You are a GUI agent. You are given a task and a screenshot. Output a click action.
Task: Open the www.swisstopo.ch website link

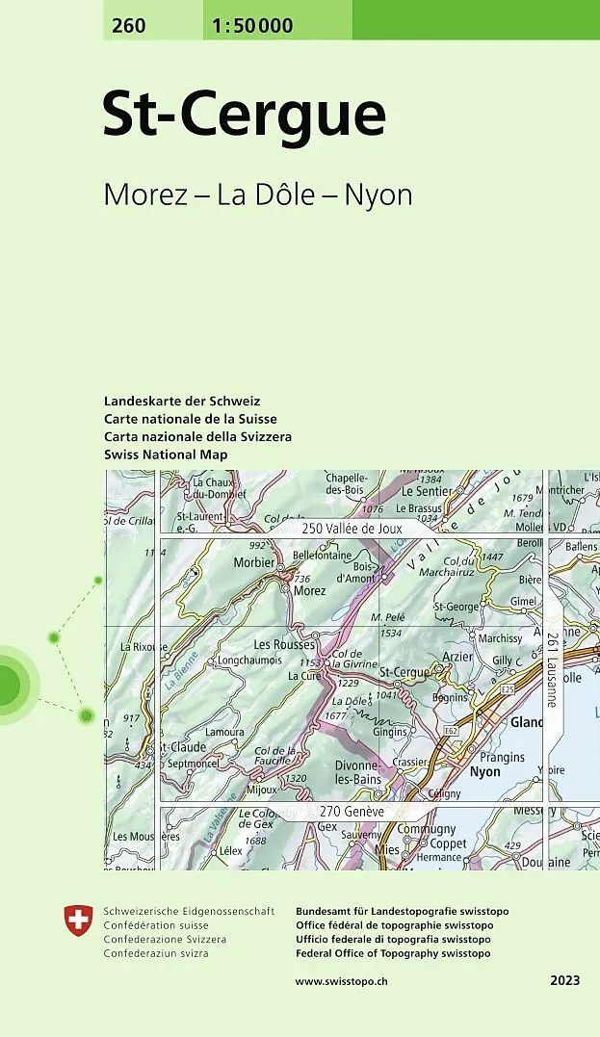(x=341, y=980)
